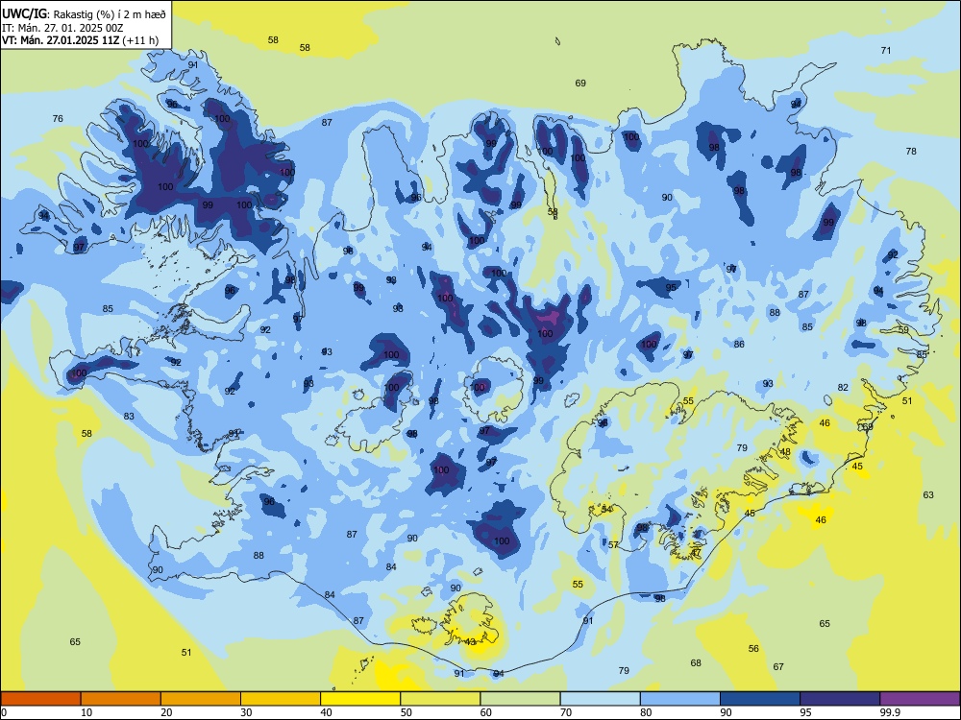Select the orange 10–20 legend color block
This screenshot has width=961, height=720.
click(x=121, y=699)
